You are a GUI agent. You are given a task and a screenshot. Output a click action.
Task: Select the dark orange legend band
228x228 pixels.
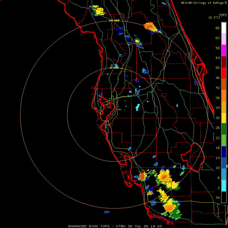224,84
